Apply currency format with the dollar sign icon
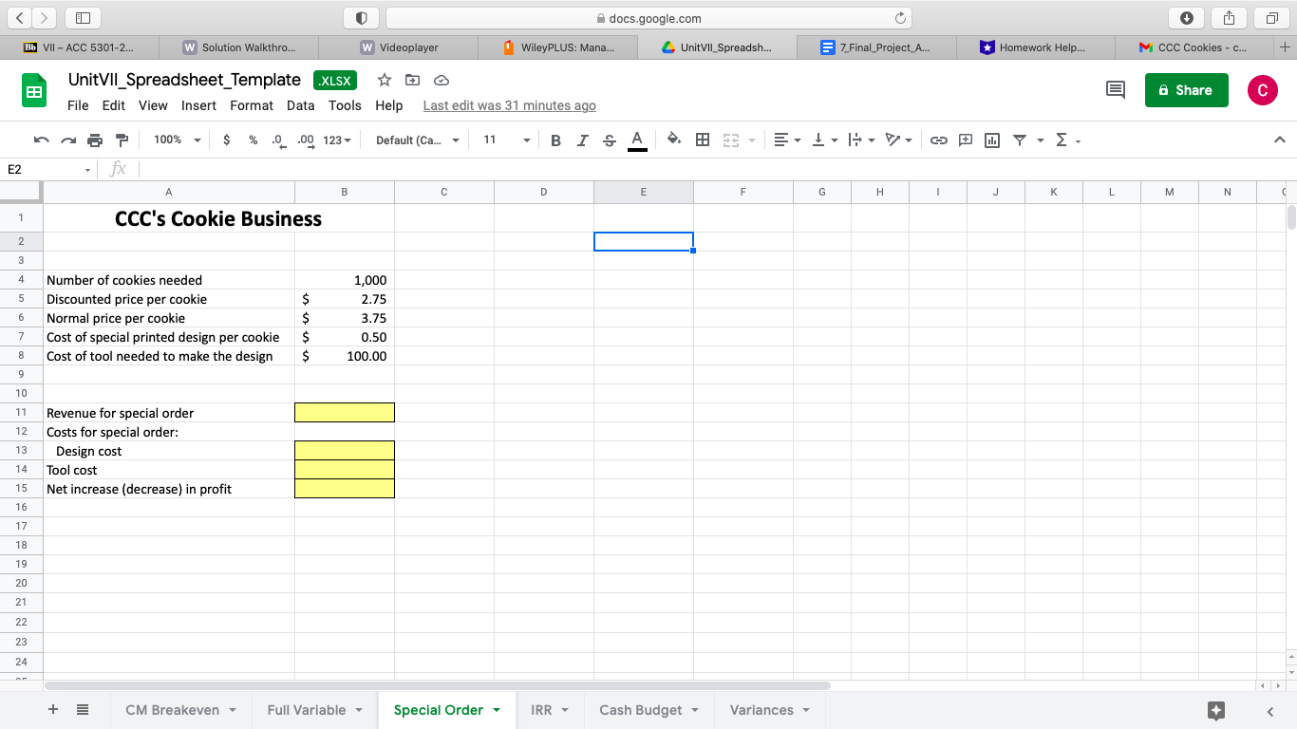 (226, 140)
